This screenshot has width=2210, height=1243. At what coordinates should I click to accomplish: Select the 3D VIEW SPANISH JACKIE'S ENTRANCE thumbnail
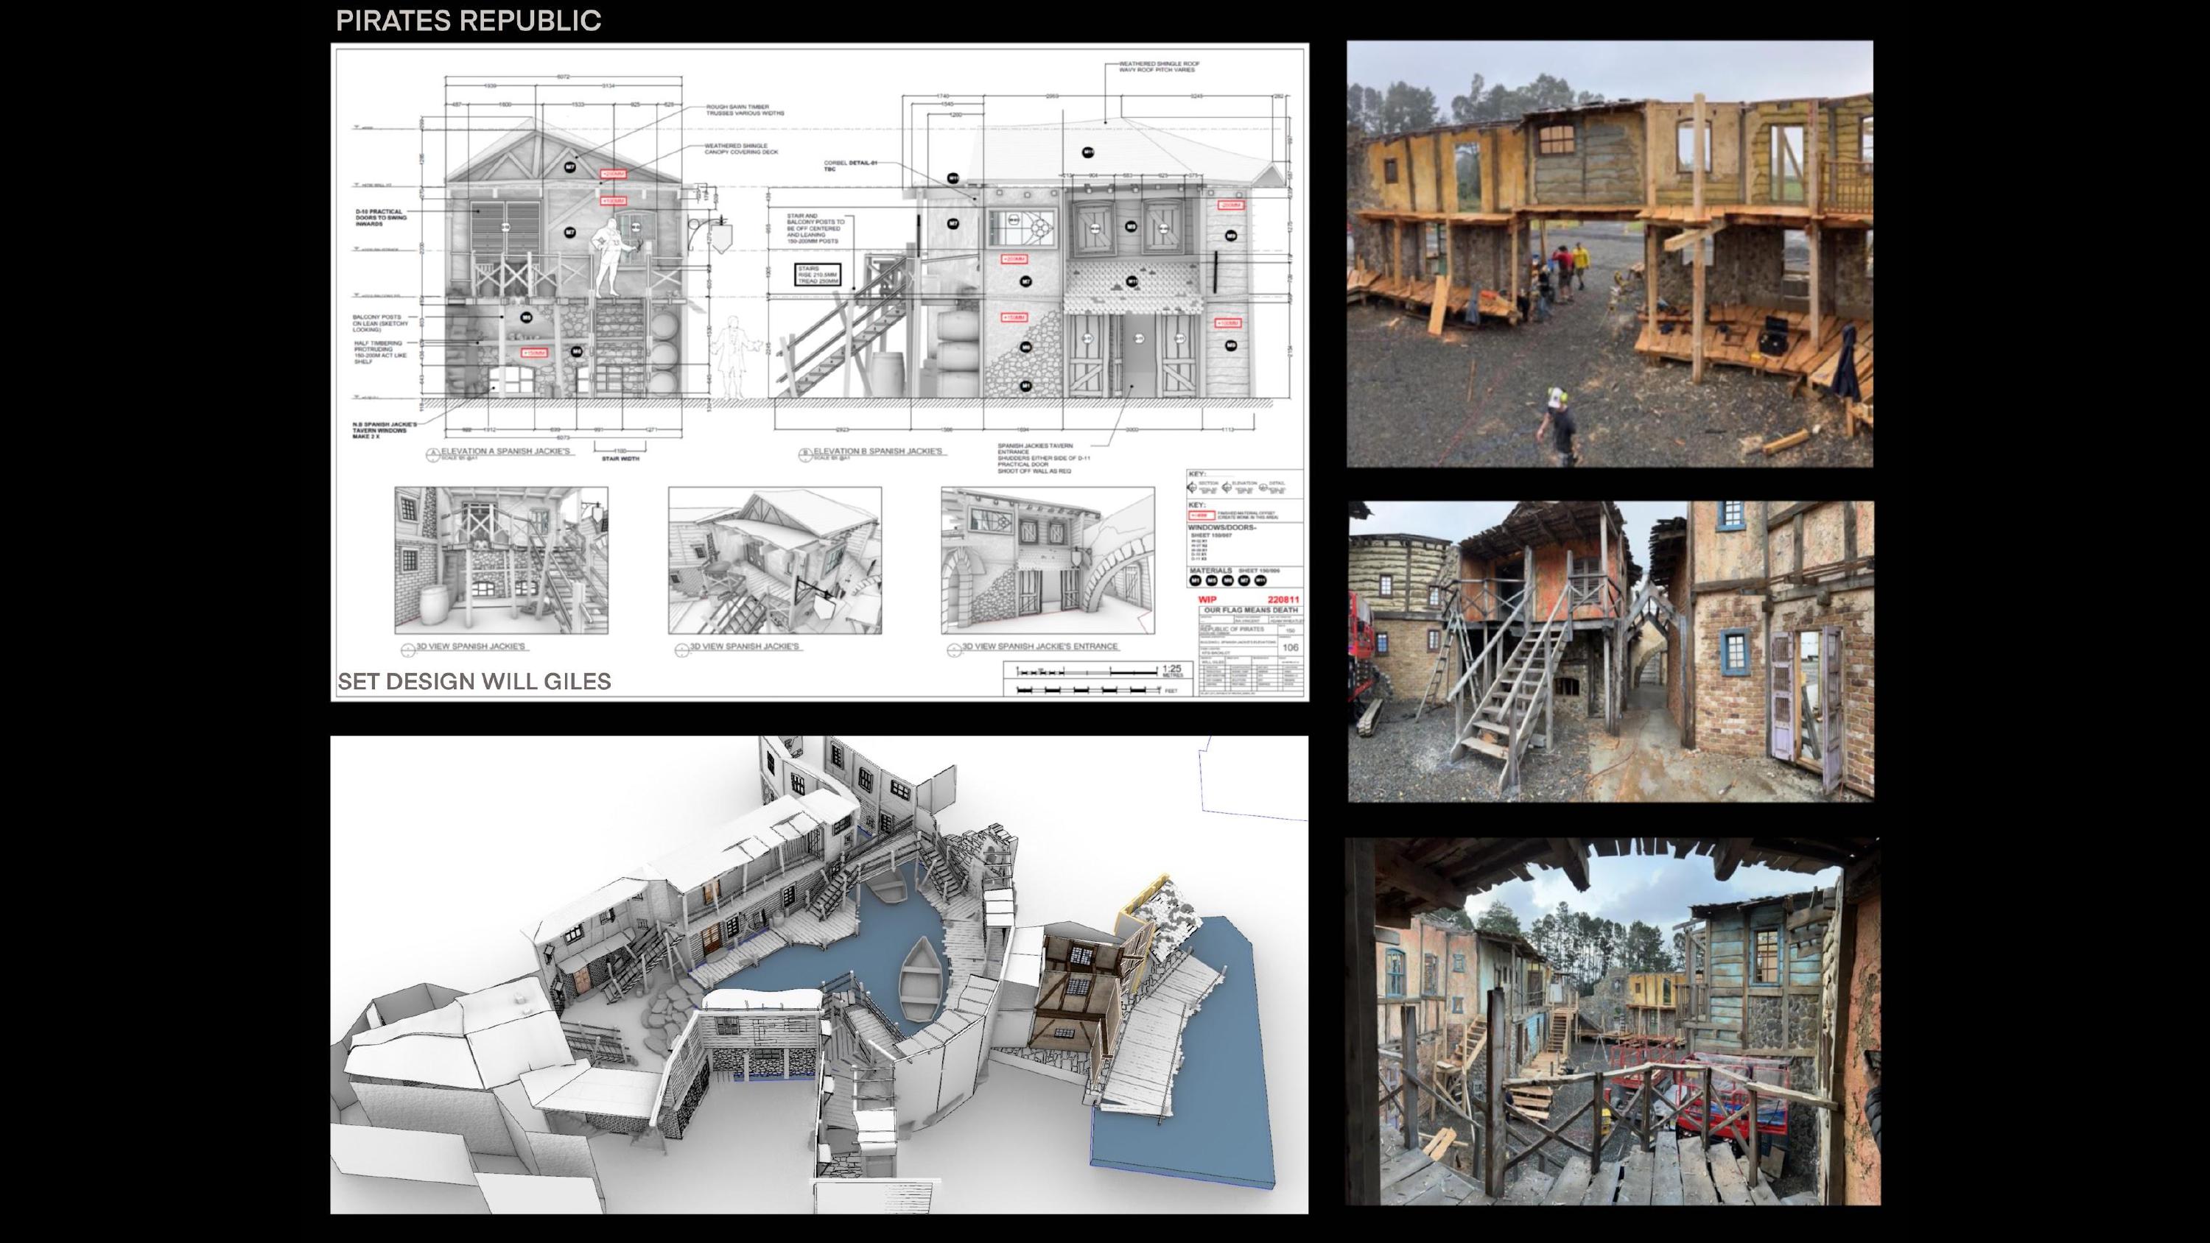pos(1048,560)
